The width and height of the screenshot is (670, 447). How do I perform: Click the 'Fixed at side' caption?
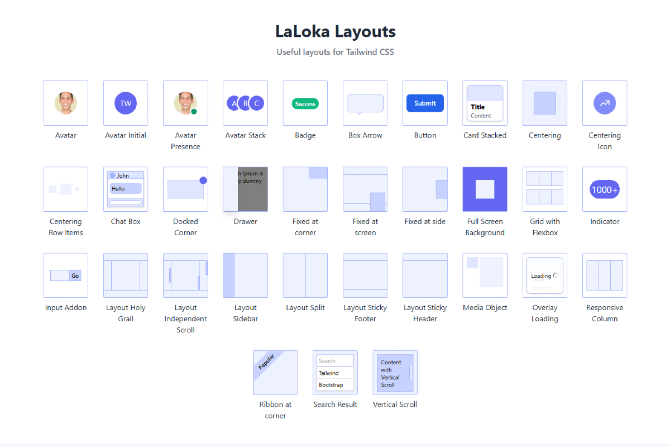425,221
